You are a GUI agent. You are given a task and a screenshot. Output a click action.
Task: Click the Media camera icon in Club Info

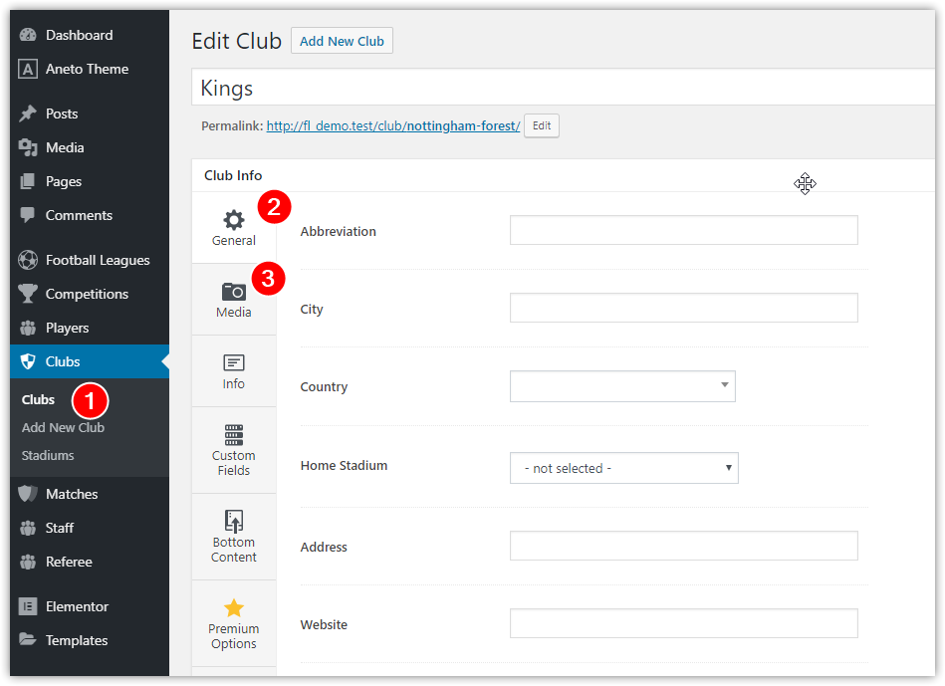[234, 292]
